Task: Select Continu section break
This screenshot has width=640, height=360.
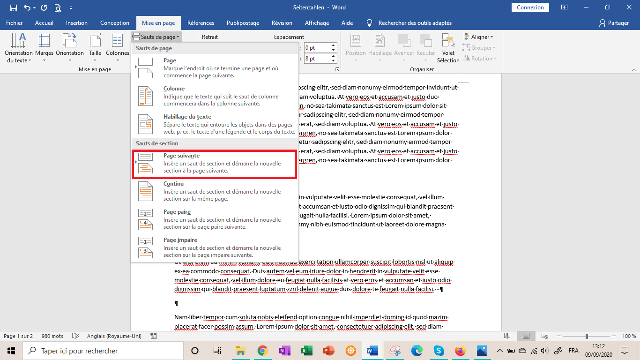Action: pyautogui.click(x=215, y=191)
